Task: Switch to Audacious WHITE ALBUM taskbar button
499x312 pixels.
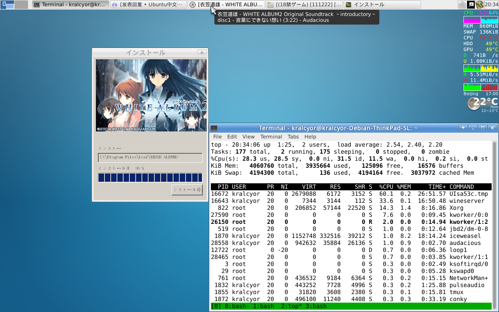Action: (x=226, y=5)
